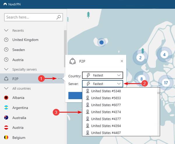Click map cluster labeled 8
This screenshot has width=175, height=144.
[141, 79]
